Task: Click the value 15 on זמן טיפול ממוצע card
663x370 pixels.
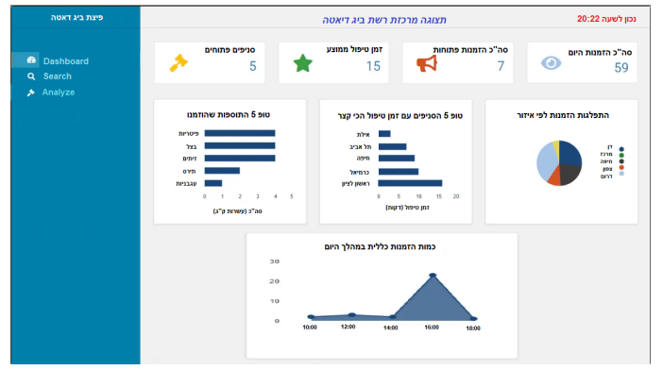Action: click(x=373, y=66)
